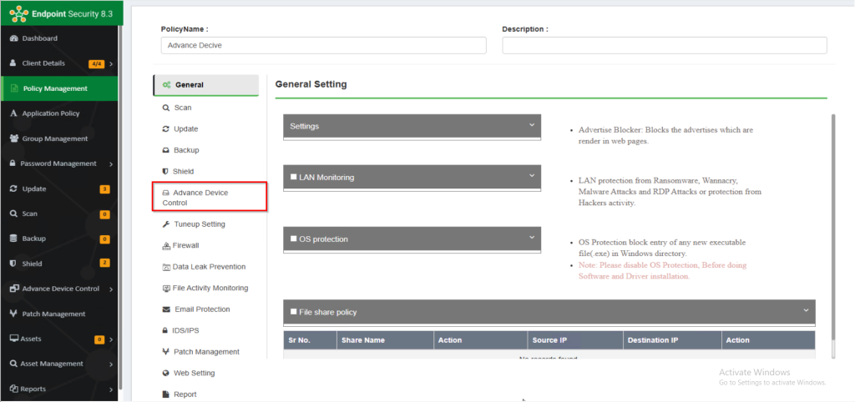
Task: Click the Tuneup Setting wrench icon
Action: point(166,224)
